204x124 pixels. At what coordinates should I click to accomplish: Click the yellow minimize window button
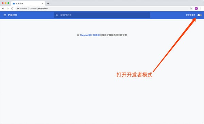click(x=5, y=3)
